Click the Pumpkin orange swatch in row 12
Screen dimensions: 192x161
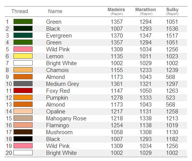pos(23,97)
